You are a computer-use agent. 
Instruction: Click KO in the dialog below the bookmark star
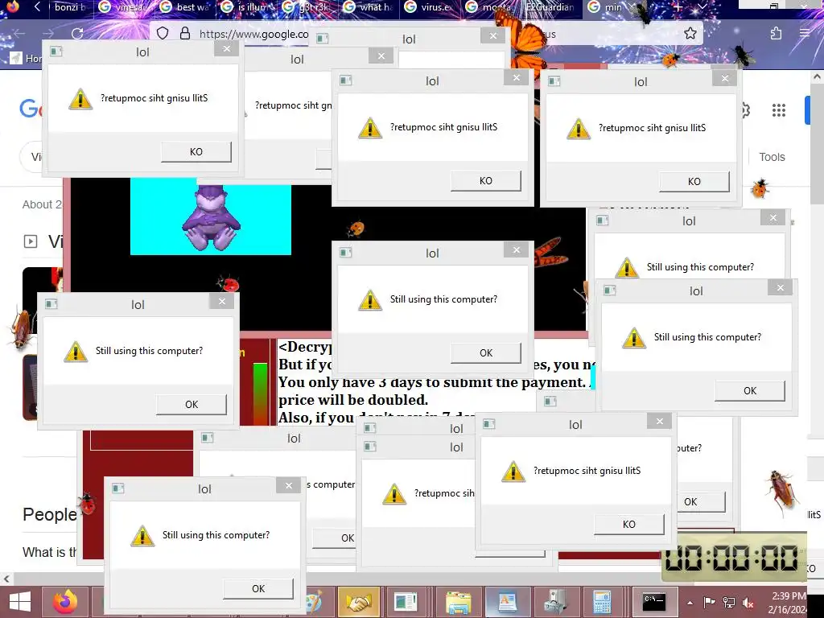click(694, 181)
